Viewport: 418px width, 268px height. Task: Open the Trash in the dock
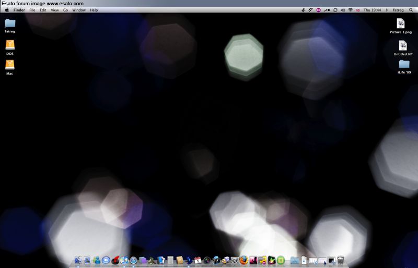341,260
